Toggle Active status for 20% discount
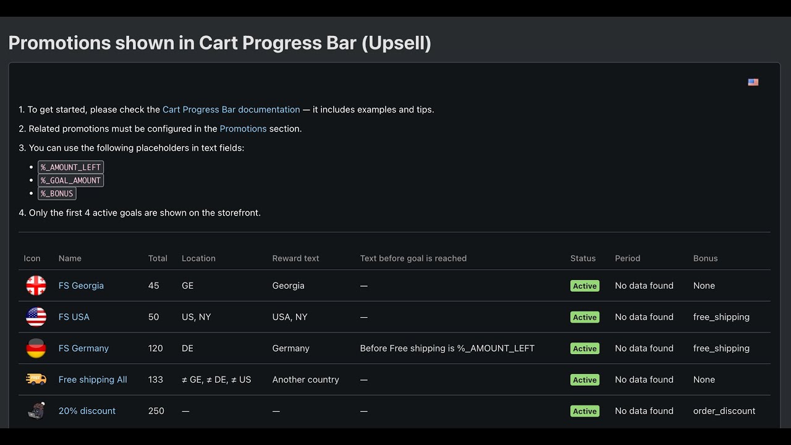The height and width of the screenshot is (445, 791). click(x=584, y=412)
